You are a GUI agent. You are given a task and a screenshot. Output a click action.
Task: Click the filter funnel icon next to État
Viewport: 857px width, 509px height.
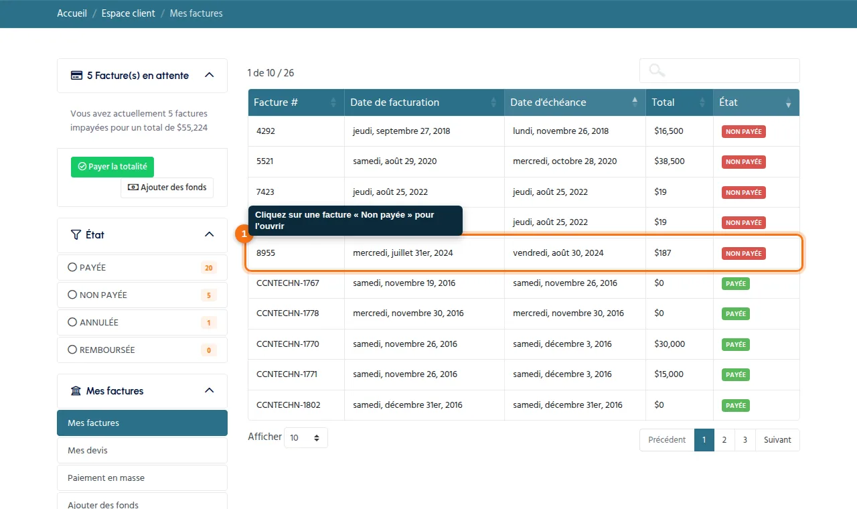(x=76, y=234)
